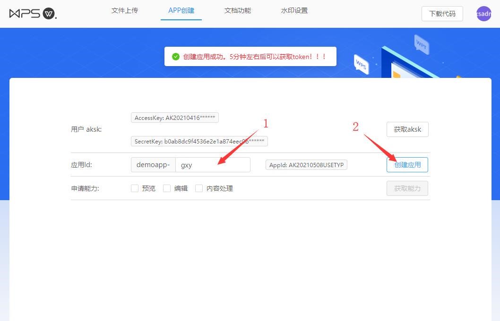Open the 文档功能 tab
The width and height of the screenshot is (500, 321).
(238, 10)
